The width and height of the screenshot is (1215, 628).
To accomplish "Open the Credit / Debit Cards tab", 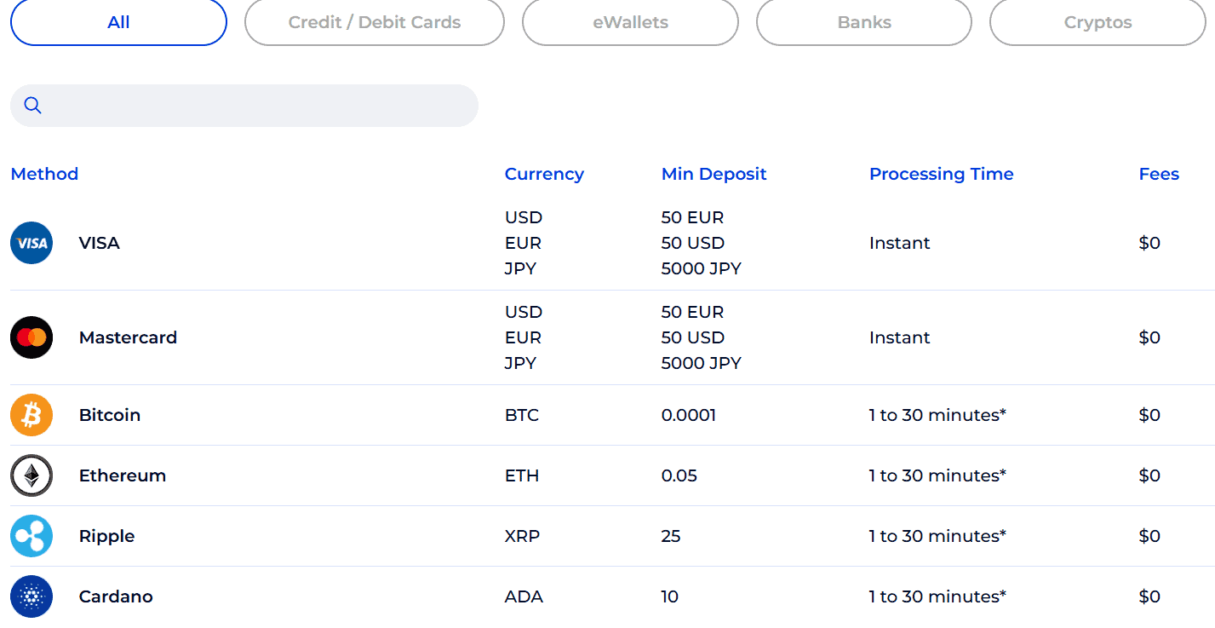I will 375,22.
